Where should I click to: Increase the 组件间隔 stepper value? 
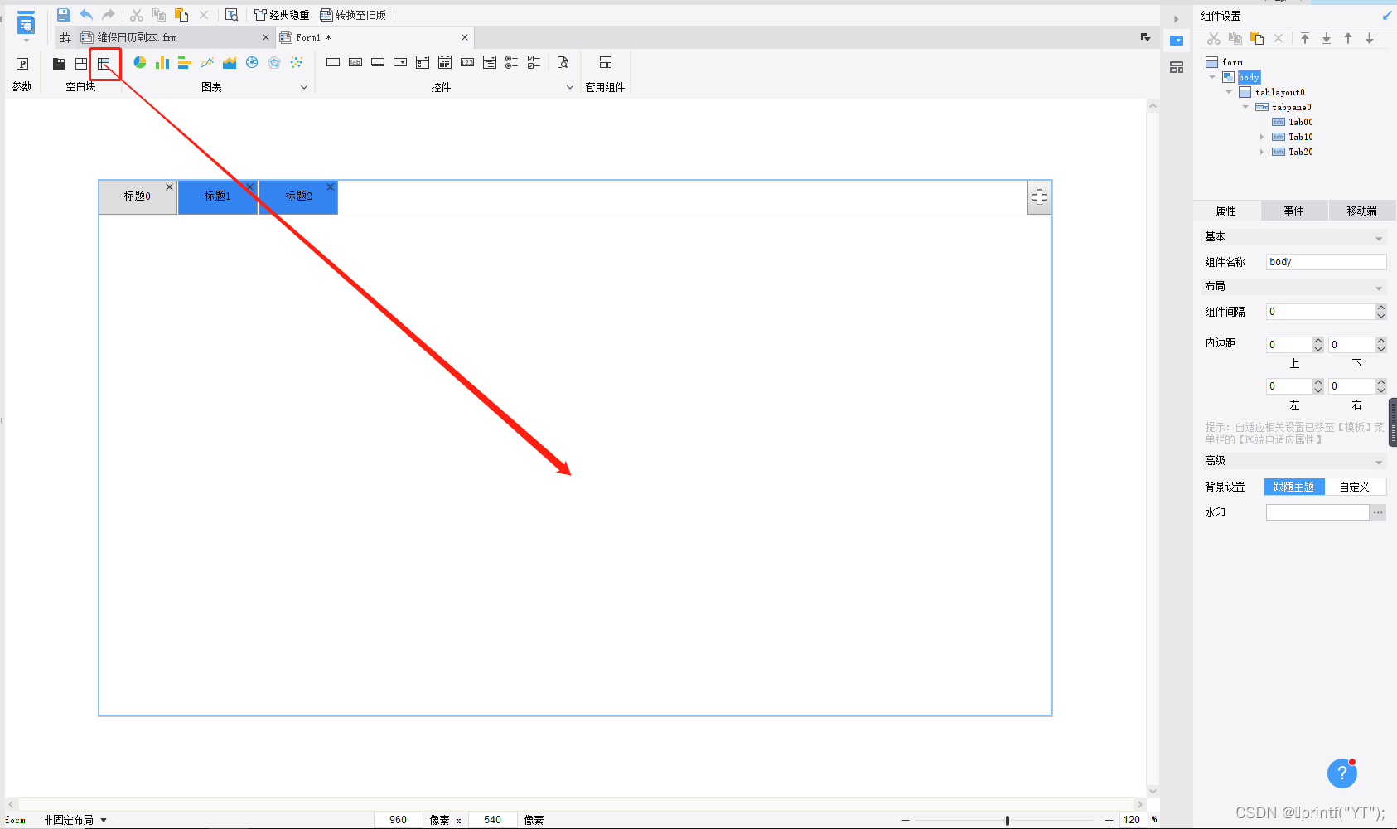click(1381, 308)
